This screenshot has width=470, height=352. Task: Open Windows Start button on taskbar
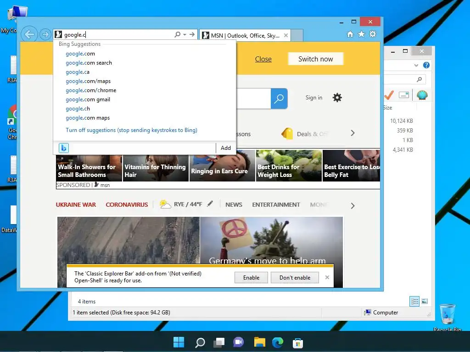[179, 342]
